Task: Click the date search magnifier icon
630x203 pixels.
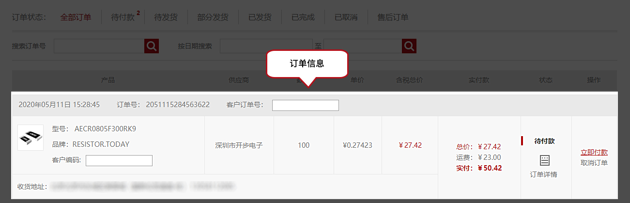Action: (409, 46)
